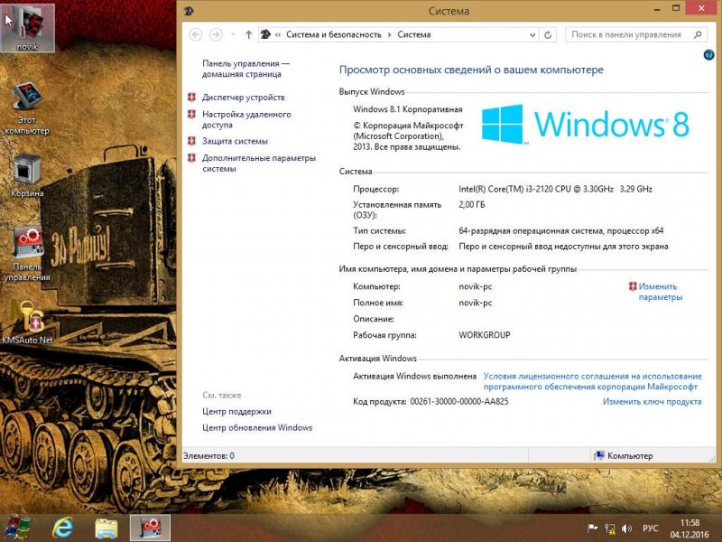Click the Action Center flag tray icon
This screenshot has width=722, height=542.
click(x=593, y=528)
